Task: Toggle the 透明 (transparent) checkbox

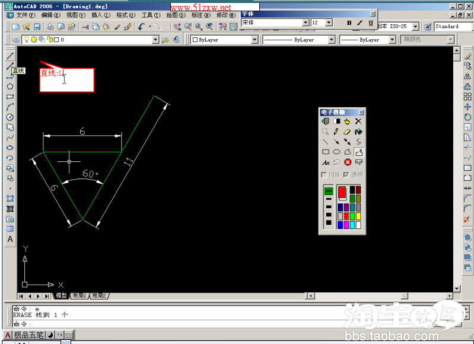Action: 346,175
